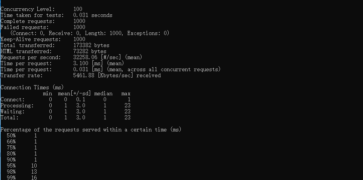363x180 pixels.
Task: Click the Processing row label
Action: pyautogui.click(x=17, y=105)
